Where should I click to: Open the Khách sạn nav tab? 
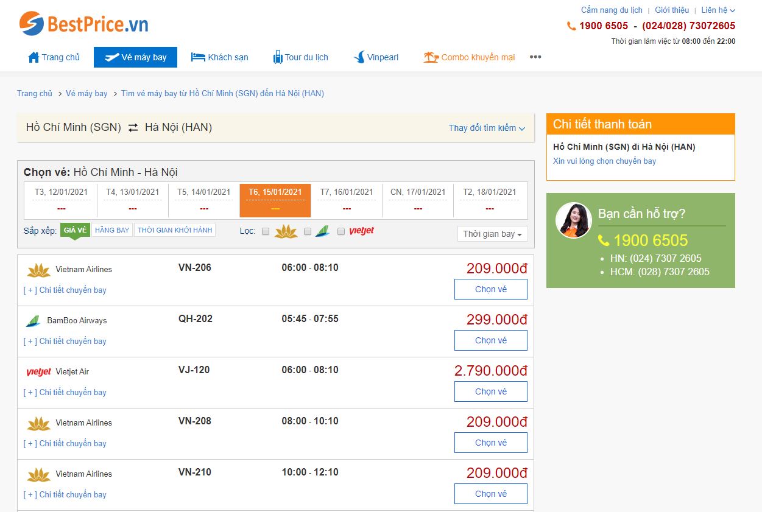coord(220,57)
